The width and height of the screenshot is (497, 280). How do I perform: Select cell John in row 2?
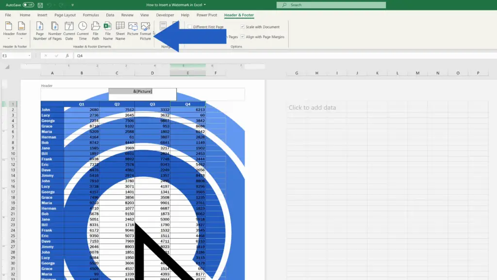(52, 110)
